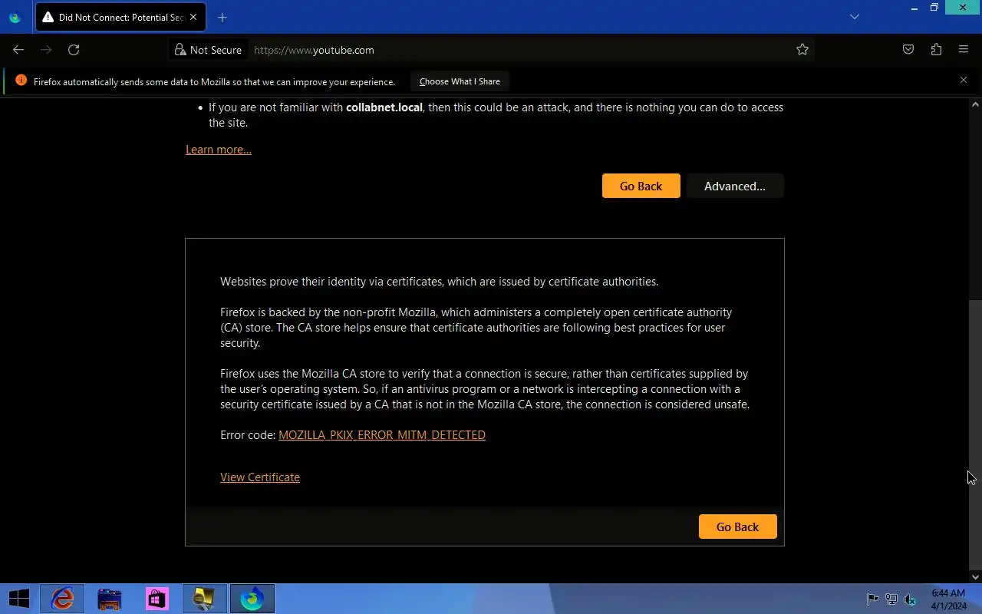Open the View Certificate link
Viewport: 982px width, 614px height.
[260, 477]
